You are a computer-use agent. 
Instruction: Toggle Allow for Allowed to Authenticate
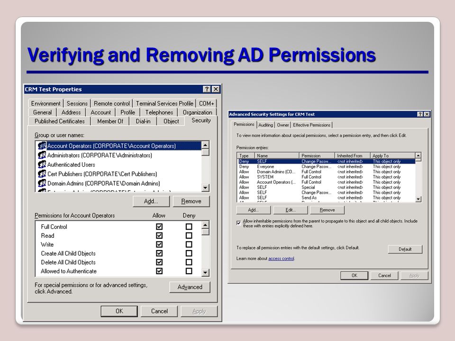point(159,271)
